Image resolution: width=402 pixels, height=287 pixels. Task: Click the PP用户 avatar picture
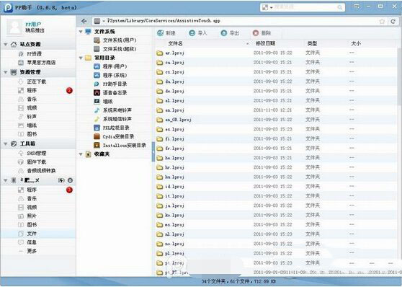14,27
